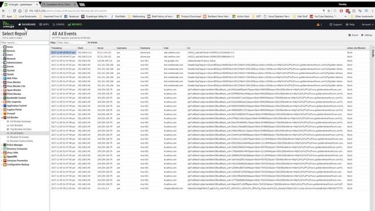This screenshot has height=211, width=375.
Task: Click the IPsec VPN icon
Action: click(5, 152)
